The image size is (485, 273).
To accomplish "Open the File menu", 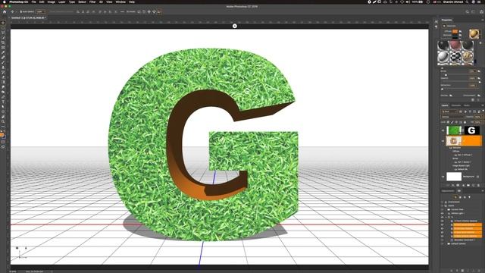I will point(33,2).
